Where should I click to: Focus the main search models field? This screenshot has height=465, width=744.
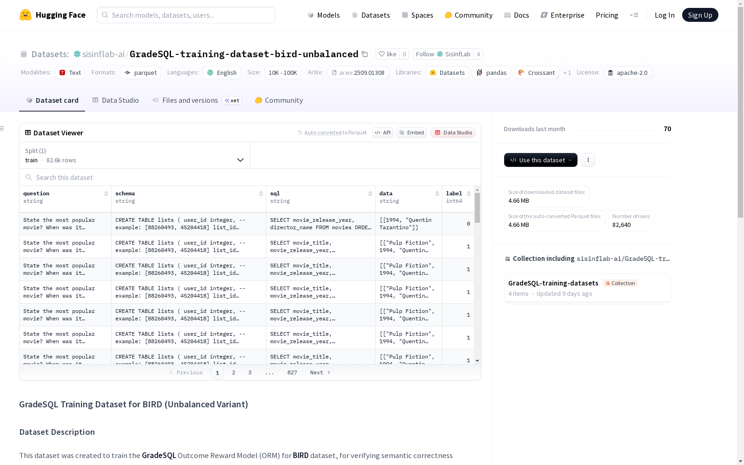pos(186,15)
